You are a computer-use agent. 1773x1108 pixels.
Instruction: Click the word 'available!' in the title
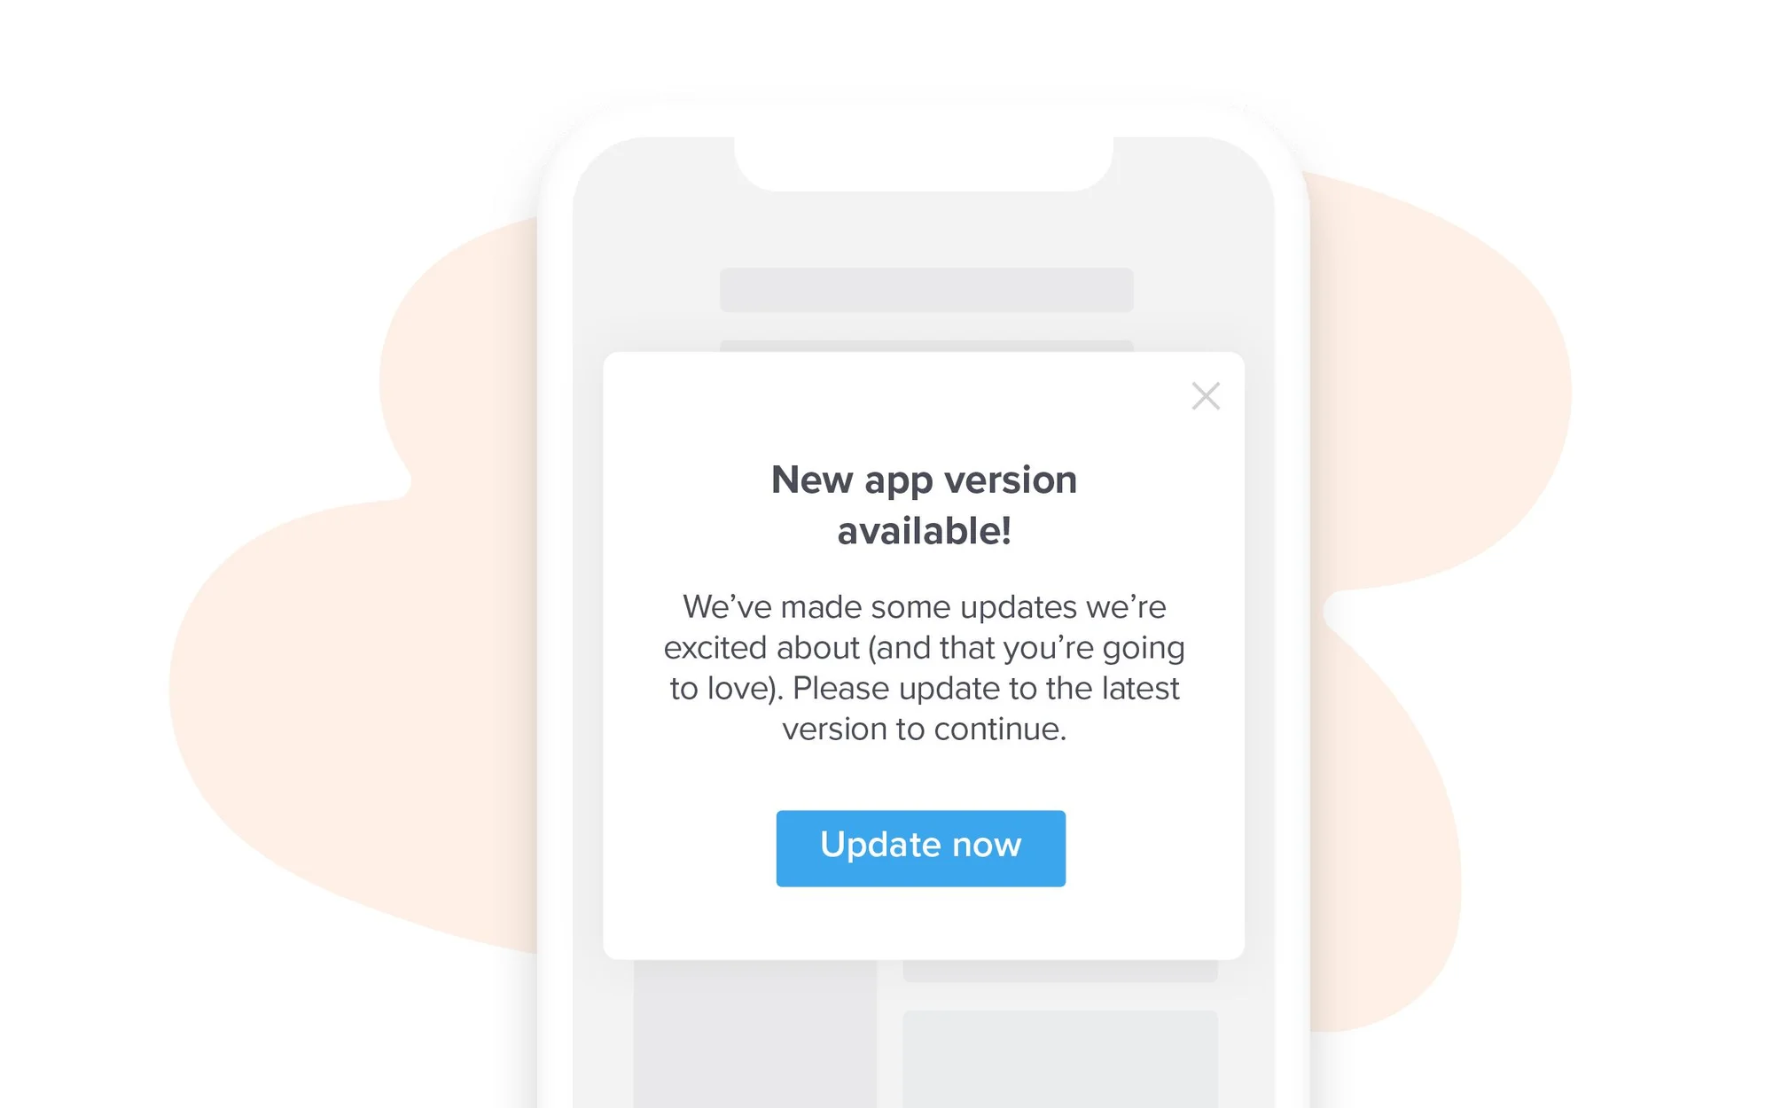(924, 531)
